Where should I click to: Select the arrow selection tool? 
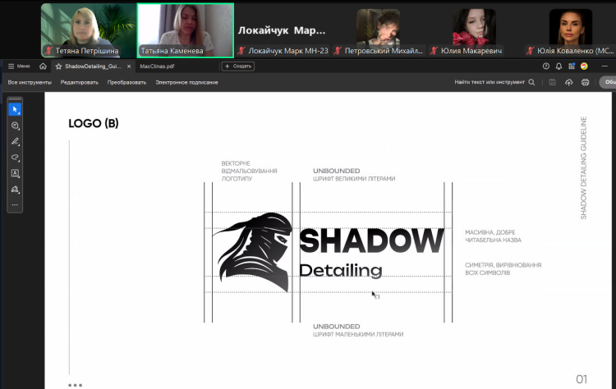point(15,109)
